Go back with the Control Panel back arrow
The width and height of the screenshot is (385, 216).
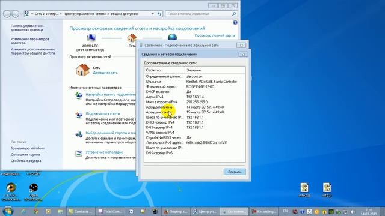[7, 14]
